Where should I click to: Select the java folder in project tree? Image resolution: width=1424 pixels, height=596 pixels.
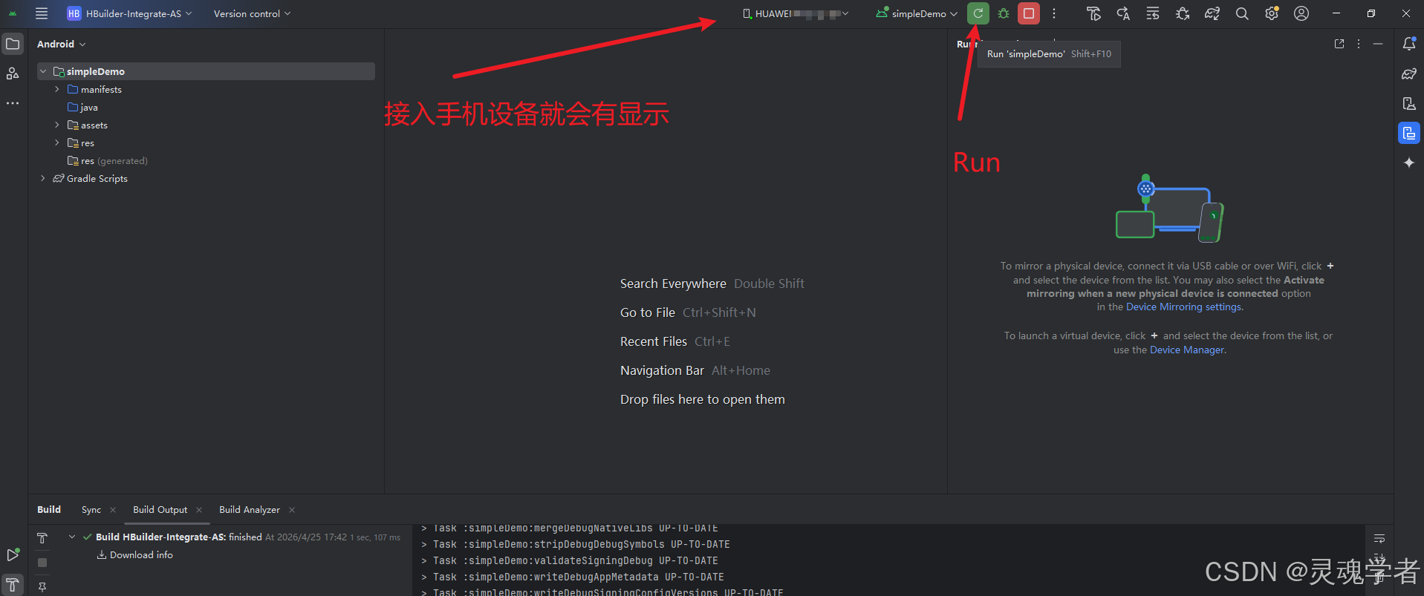[x=83, y=107]
